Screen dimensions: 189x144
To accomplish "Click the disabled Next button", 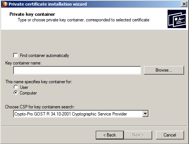I will (x=138, y=135).
